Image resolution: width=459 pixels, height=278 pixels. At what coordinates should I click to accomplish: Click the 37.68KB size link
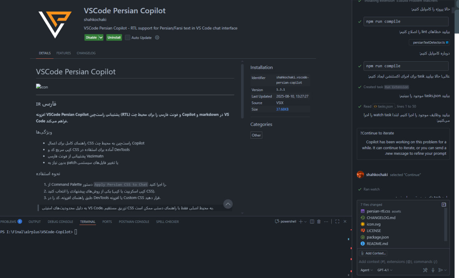coord(282,109)
